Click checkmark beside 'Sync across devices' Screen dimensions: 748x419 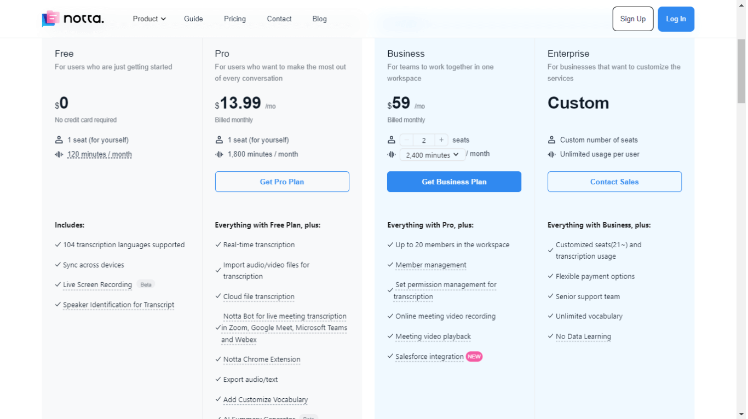pos(58,265)
